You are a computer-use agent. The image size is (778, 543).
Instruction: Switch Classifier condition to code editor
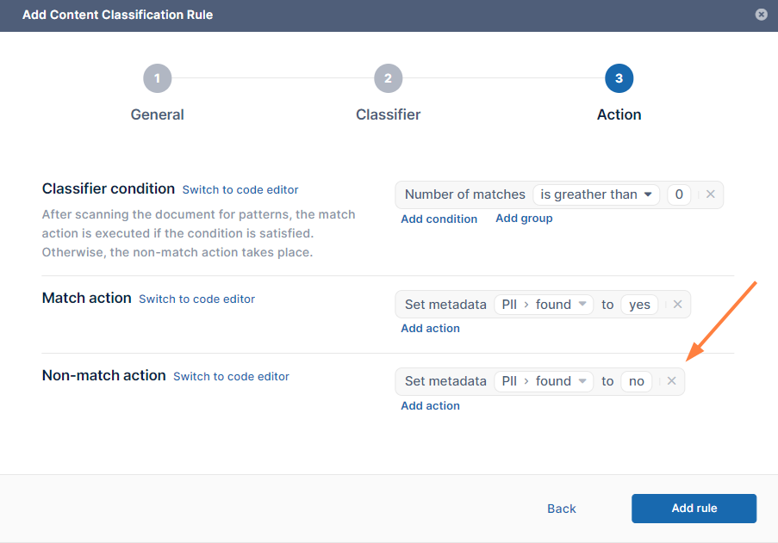tap(240, 189)
